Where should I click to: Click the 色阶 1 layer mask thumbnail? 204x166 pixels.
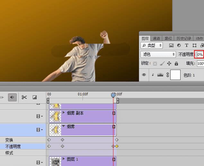(175, 75)
